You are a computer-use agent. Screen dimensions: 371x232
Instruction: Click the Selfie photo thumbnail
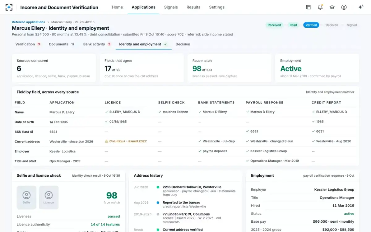(x=27, y=197)
